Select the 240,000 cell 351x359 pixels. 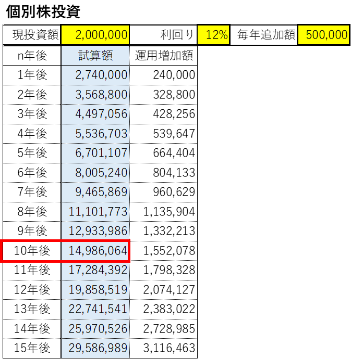point(163,75)
